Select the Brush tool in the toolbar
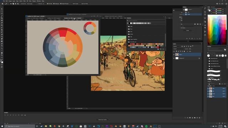Image resolution: width=228 pixels, height=128 pixels. click(x=2, y=27)
